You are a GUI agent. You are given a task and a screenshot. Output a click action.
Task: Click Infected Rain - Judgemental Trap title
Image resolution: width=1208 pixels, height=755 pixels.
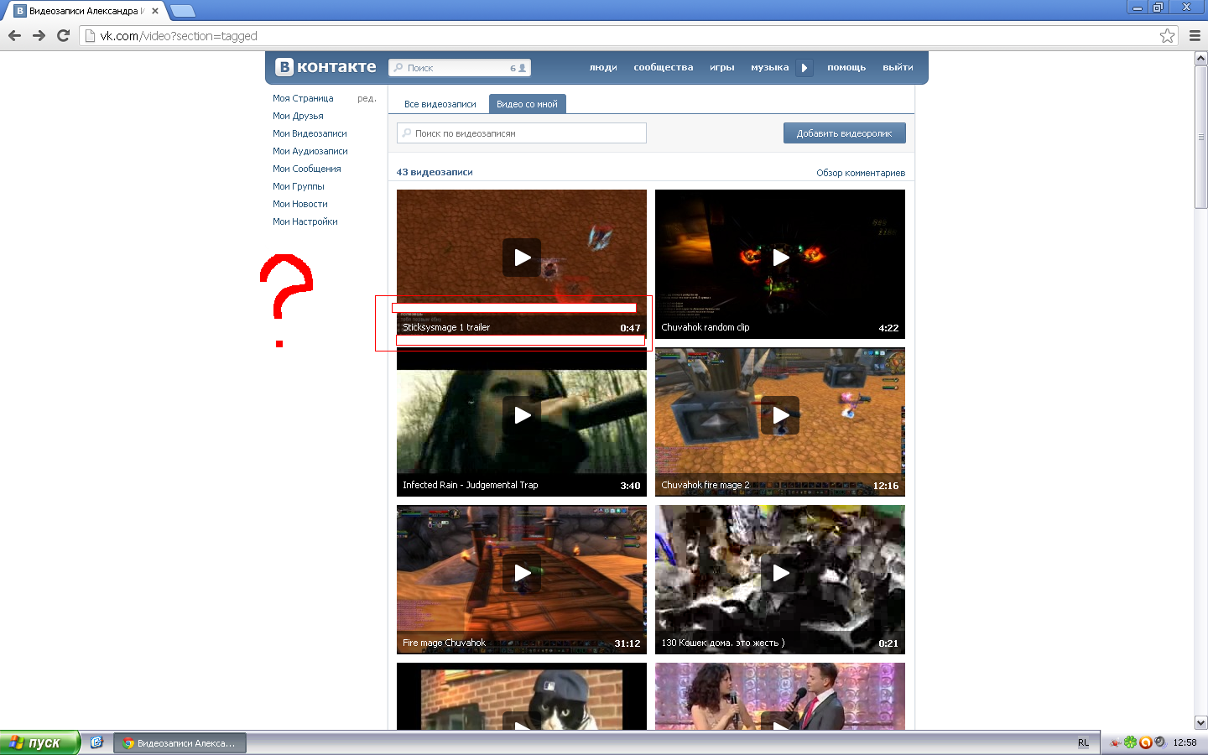click(x=471, y=485)
